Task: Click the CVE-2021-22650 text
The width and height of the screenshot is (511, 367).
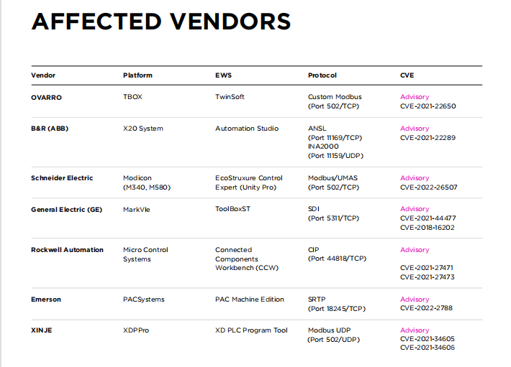Action: tap(428, 106)
